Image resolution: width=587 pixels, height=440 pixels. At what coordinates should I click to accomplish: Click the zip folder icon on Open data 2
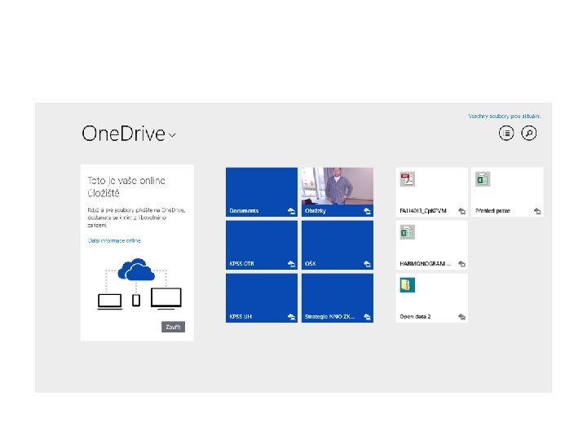(408, 285)
